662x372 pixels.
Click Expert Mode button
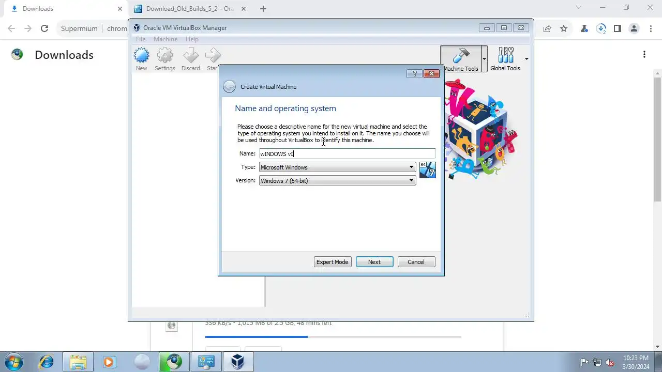pos(332,262)
